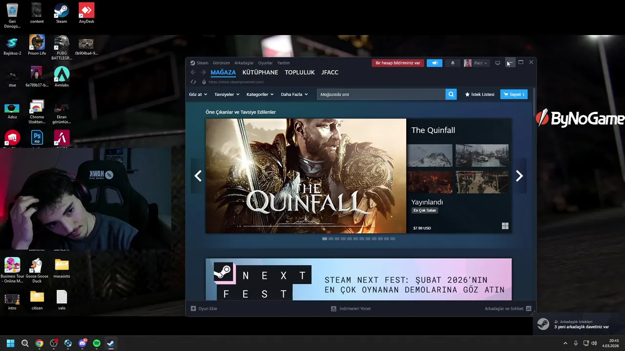Select the Steam desktop shortcut
625x351 pixels.
pos(62,14)
